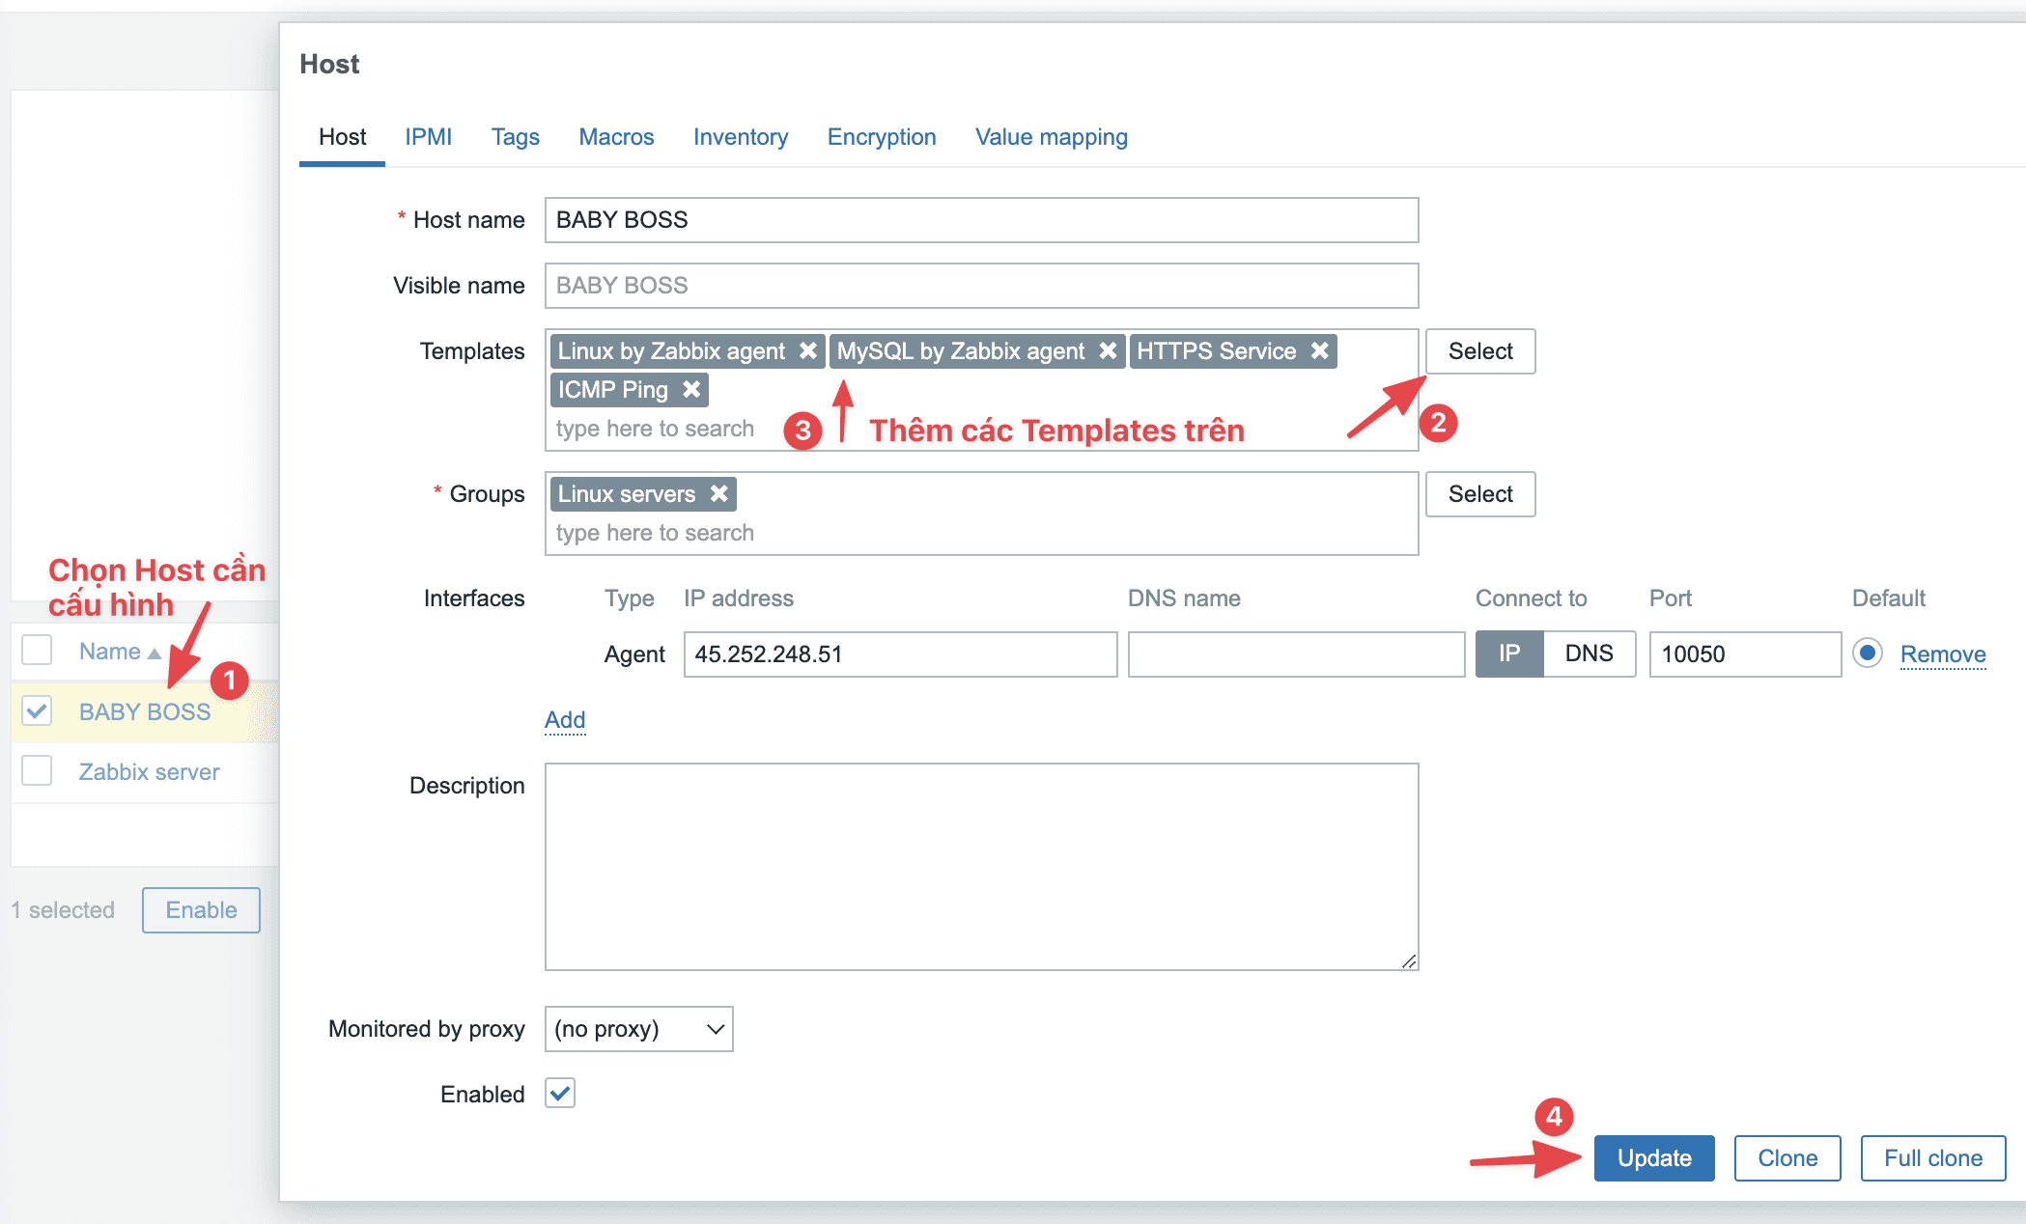Focus the Host name input field
The width and height of the screenshot is (2026, 1224).
pos(981,220)
